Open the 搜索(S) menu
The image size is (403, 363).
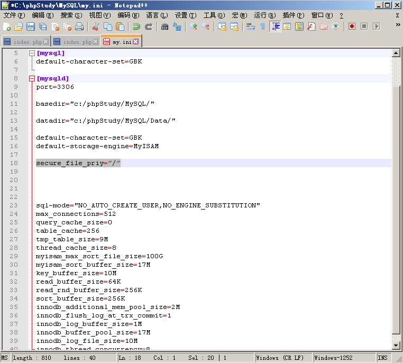coord(71,15)
